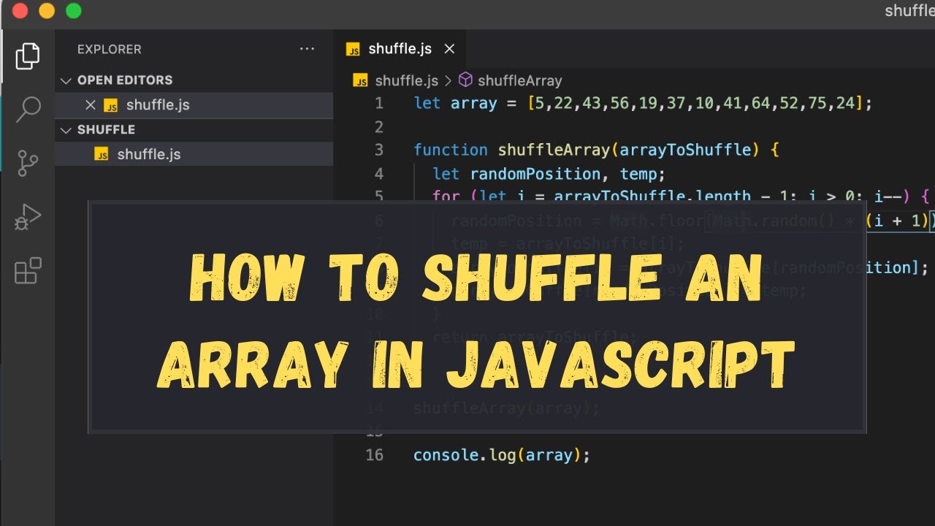This screenshot has height=526, width=935.
Task: Open the Explorer view in the activity bar
Action: click(x=28, y=56)
